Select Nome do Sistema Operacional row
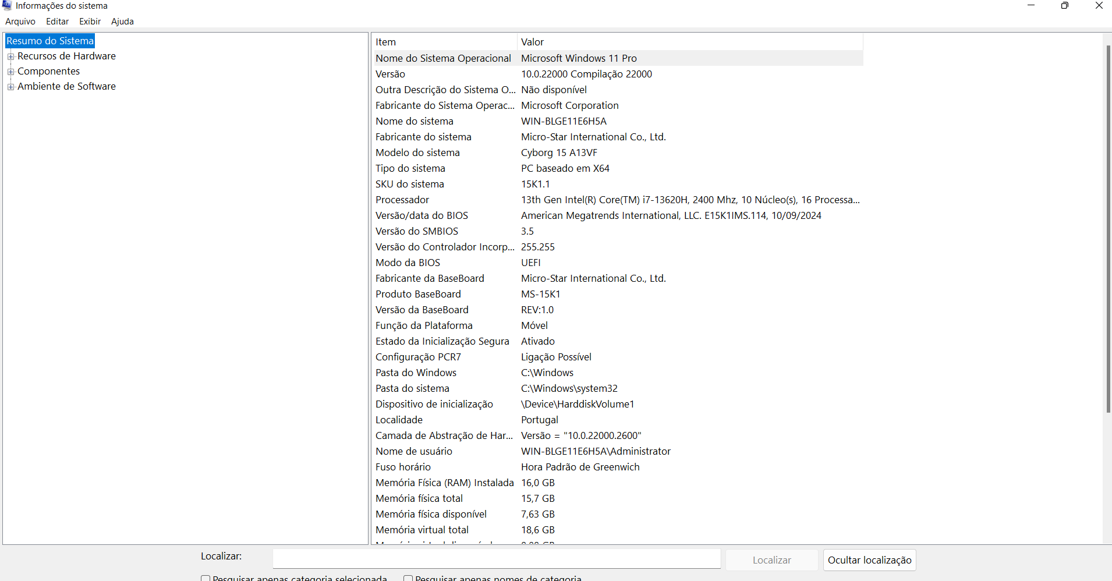This screenshot has width=1112, height=581. tap(617, 58)
